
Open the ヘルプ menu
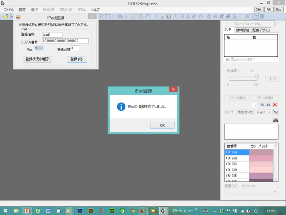(x=95, y=10)
